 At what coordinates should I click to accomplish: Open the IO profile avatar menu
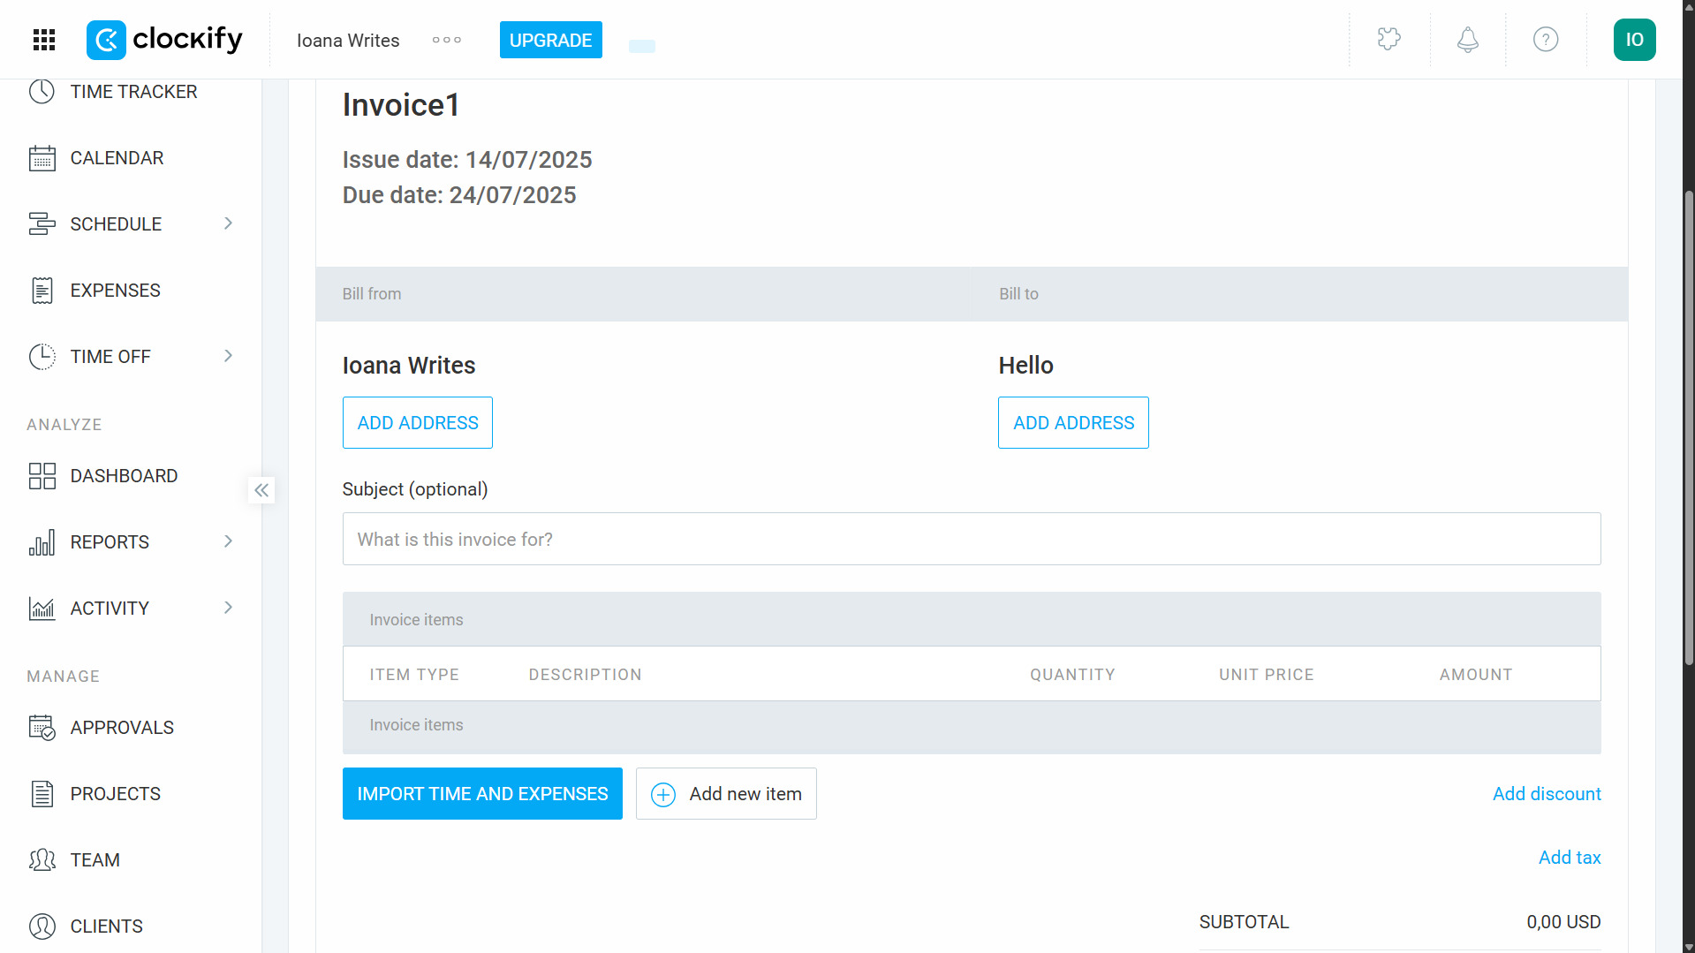(x=1634, y=39)
